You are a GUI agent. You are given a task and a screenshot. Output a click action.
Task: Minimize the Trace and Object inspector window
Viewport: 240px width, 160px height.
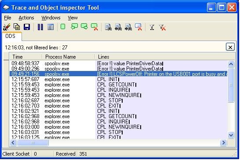(211, 7)
